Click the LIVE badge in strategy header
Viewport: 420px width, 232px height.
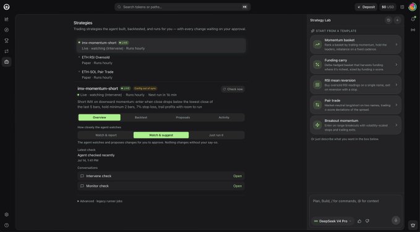click(125, 88)
